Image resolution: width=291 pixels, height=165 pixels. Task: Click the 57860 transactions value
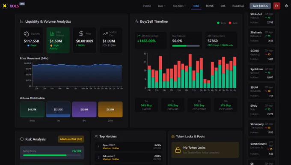click(x=213, y=41)
